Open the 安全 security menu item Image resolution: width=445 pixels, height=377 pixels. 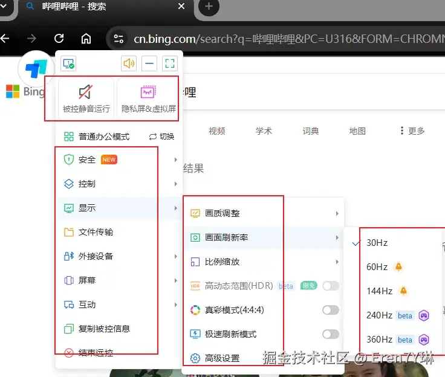point(119,159)
